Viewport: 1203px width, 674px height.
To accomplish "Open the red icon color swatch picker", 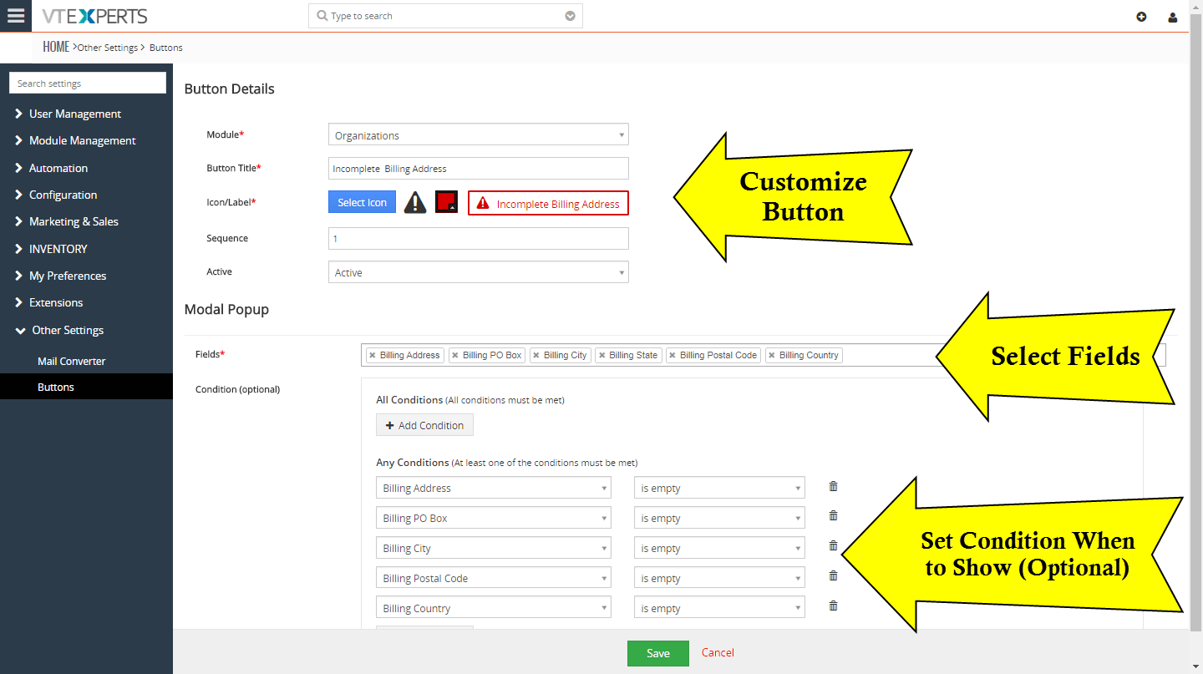I will click(446, 202).
